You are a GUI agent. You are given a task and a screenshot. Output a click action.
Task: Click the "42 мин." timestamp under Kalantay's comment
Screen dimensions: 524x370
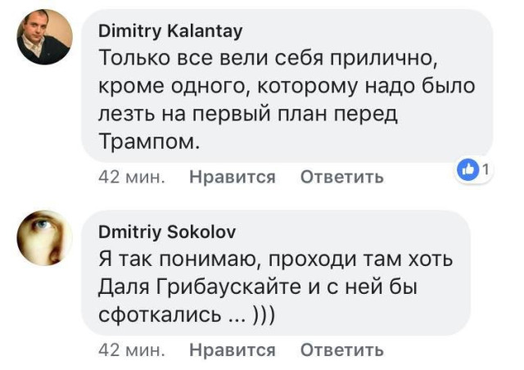[132, 177]
